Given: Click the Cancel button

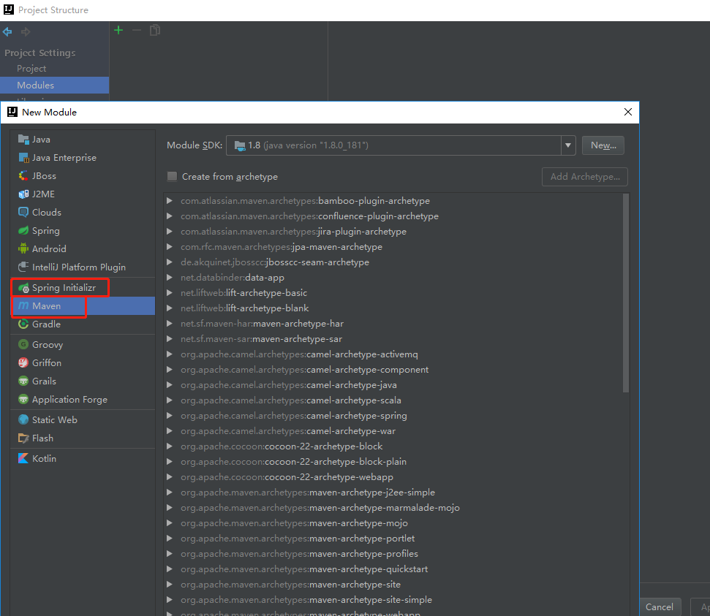Looking at the screenshot, I should [x=660, y=607].
